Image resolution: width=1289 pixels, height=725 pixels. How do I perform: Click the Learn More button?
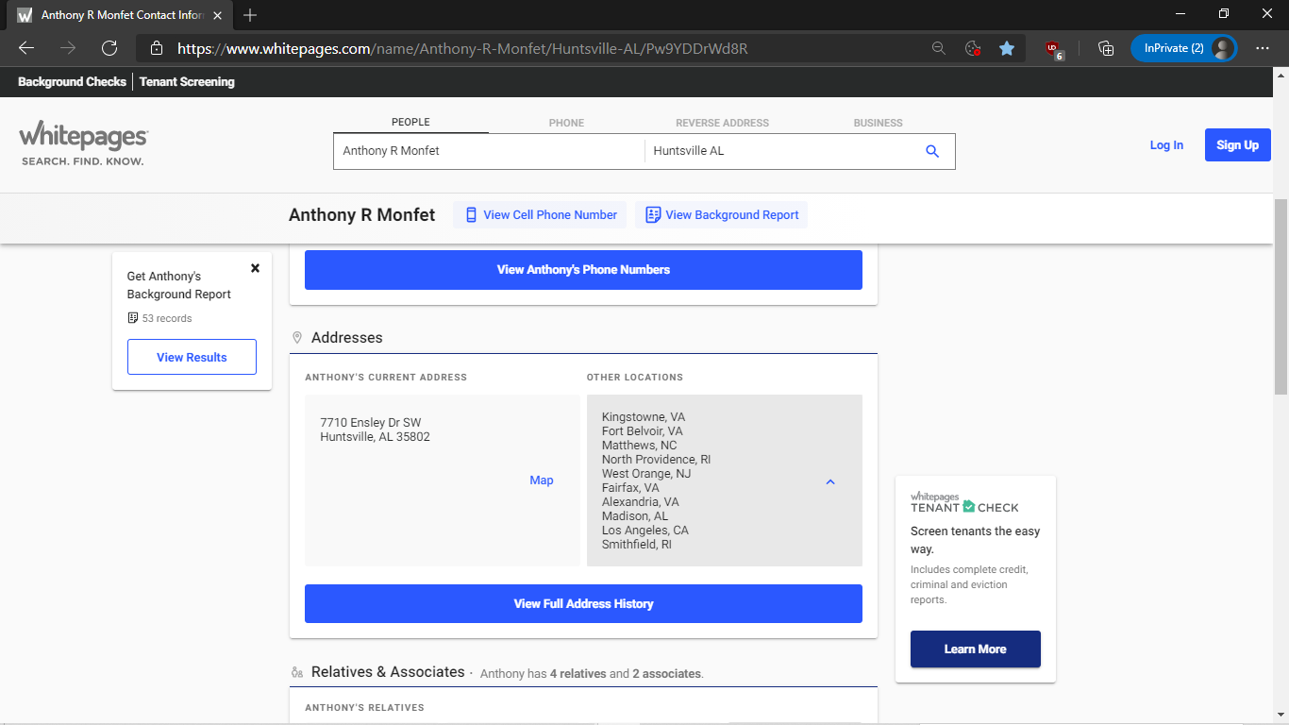(975, 649)
